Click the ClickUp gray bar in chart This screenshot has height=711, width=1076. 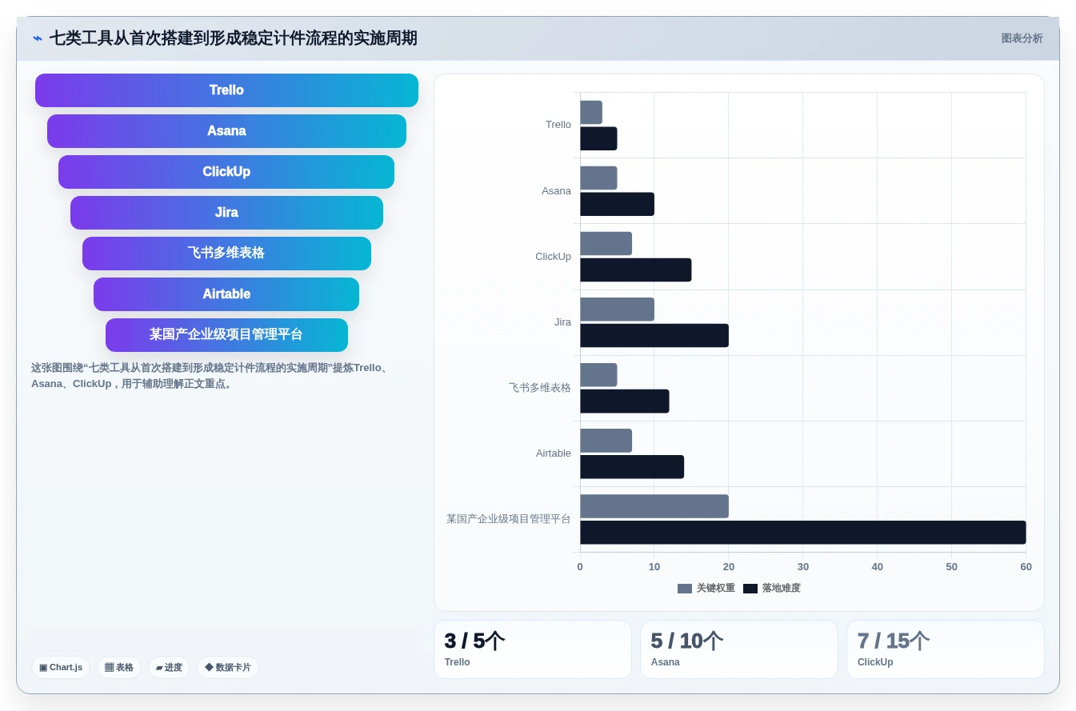tap(606, 243)
